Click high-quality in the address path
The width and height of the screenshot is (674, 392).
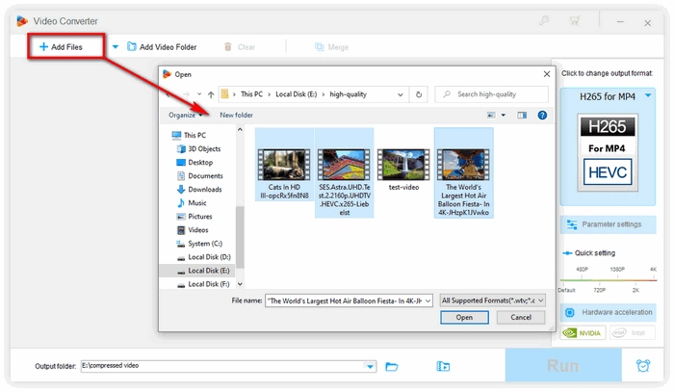(x=349, y=94)
